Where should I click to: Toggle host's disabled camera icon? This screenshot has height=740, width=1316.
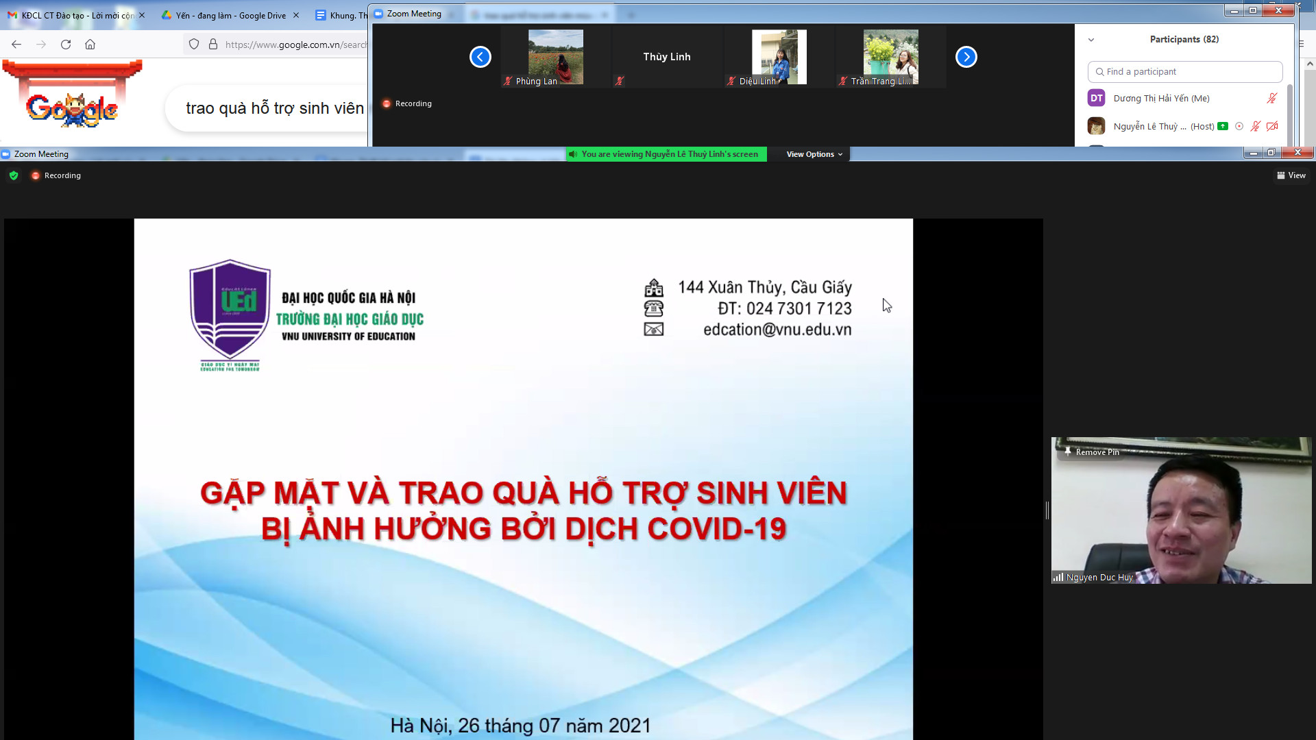pos(1272,126)
